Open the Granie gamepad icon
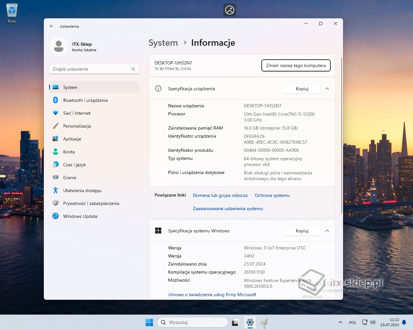The height and width of the screenshot is (330, 413). 55,178
